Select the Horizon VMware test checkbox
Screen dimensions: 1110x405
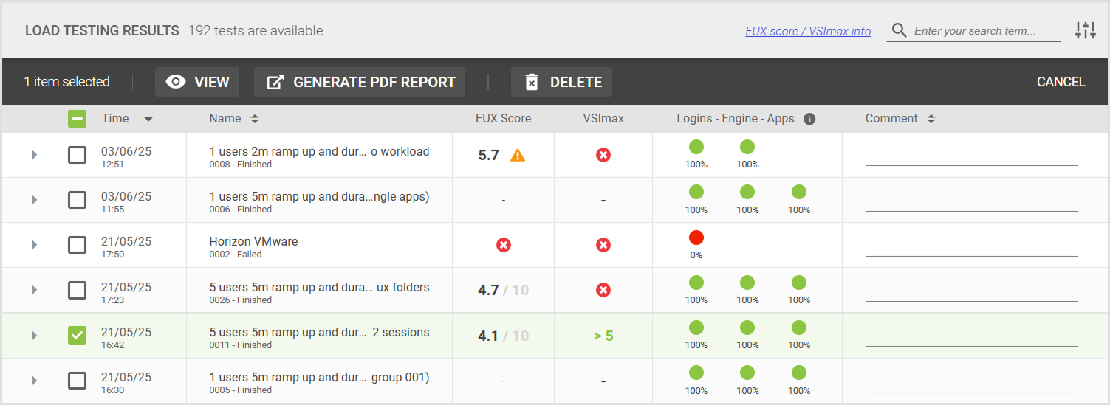click(x=77, y=245)
